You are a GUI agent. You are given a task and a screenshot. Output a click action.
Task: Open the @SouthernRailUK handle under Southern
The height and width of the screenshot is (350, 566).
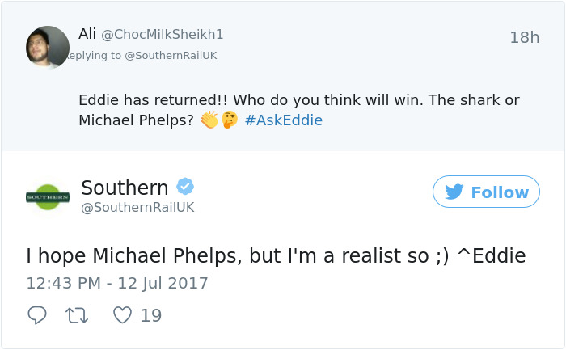pyautogui.click(x=137, y=208)
